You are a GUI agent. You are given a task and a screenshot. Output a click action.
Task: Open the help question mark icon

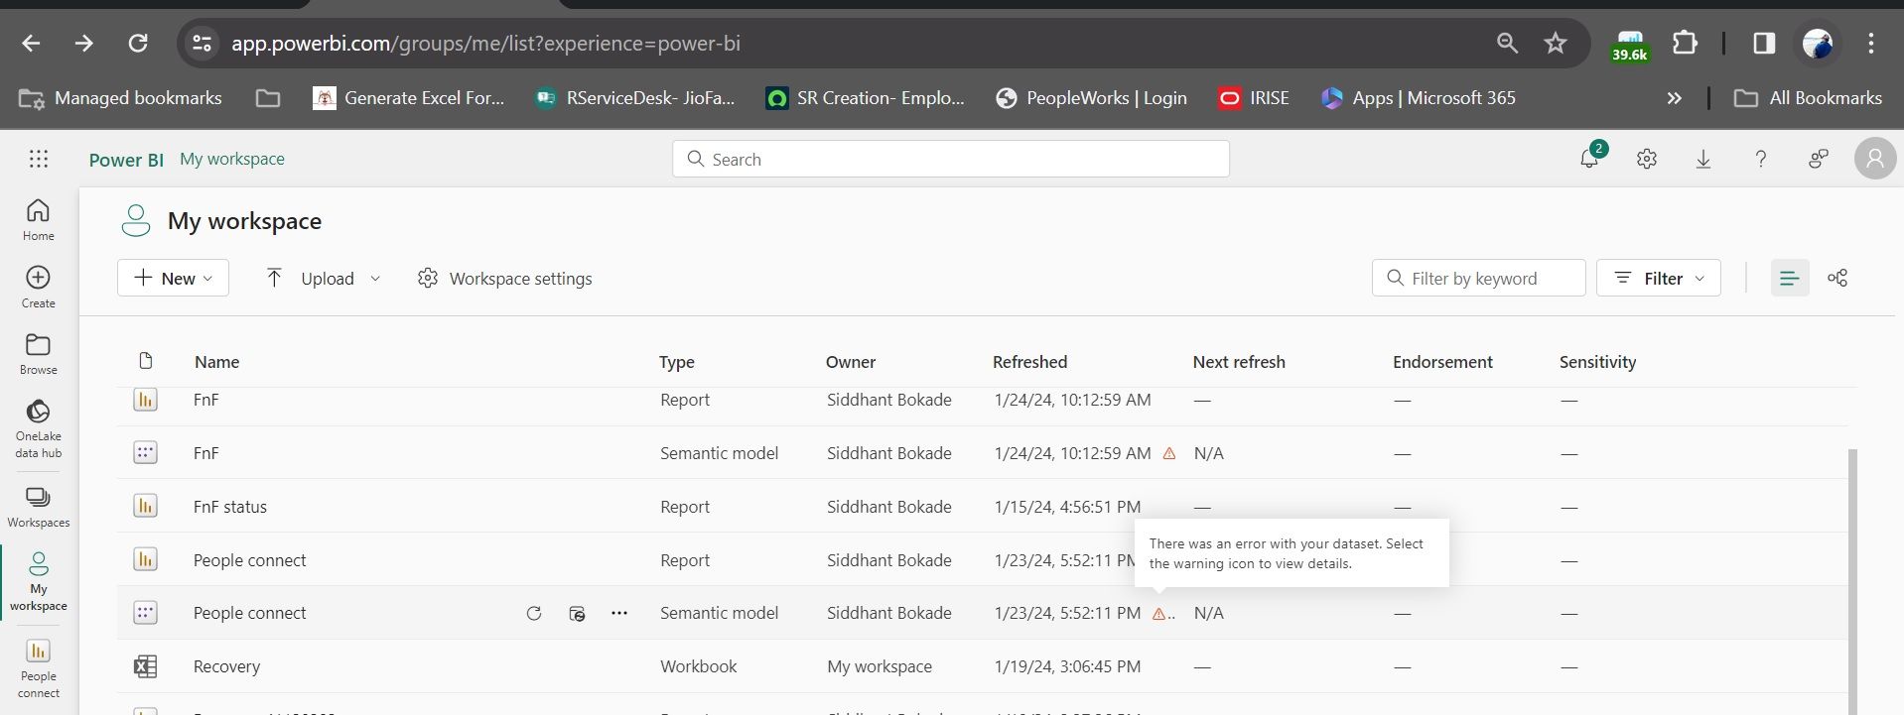coord(1760,159)
